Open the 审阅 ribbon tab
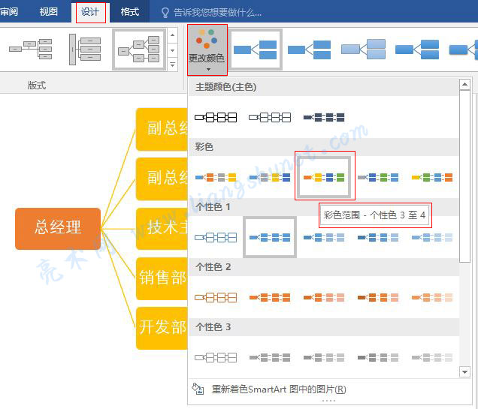This screenshot has width=478, height=409. tap(9, 12)
